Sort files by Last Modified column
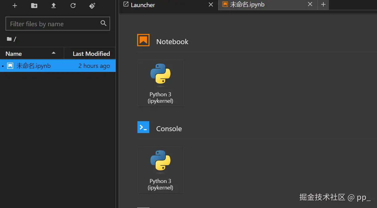The height and width of the screenshot is (208, 377). pyautogui.click(x=91, y=54)
